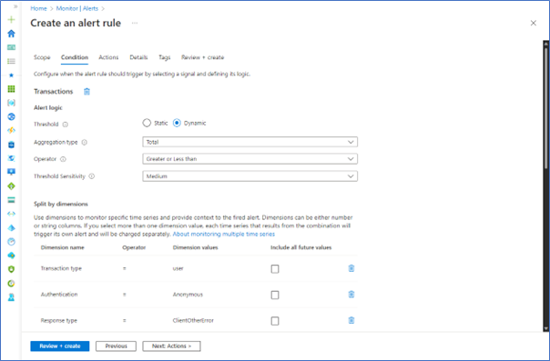550x361 pixels.
Task: Open the Function App lightning icon
Action: tap(11, 130)
